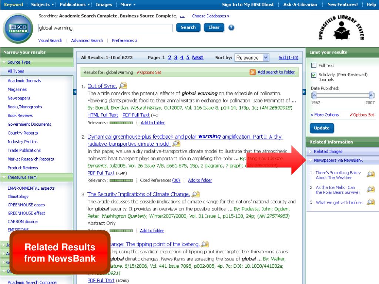Expand the Related Images section
The height and width of the screenshot is (284, 379).
click(x=311, y=151)
